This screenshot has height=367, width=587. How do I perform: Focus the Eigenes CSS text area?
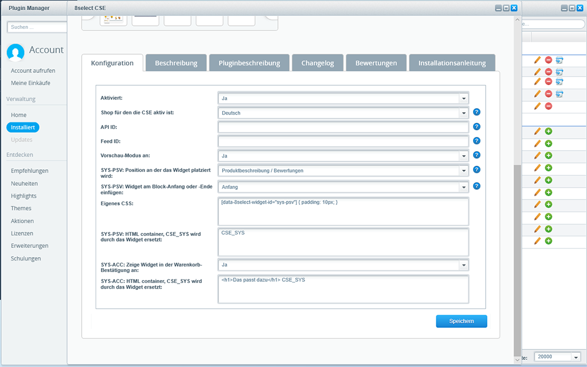point(343,211)
